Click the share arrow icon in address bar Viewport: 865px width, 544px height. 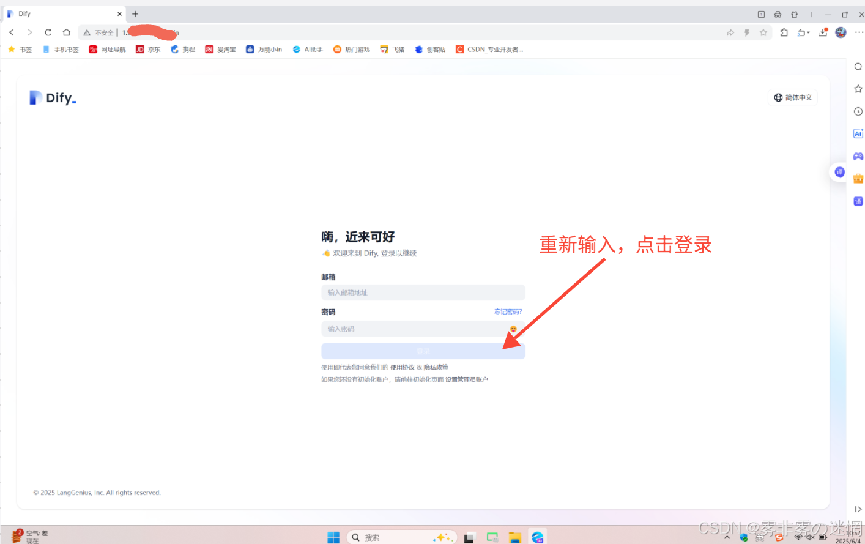(730, 32)
